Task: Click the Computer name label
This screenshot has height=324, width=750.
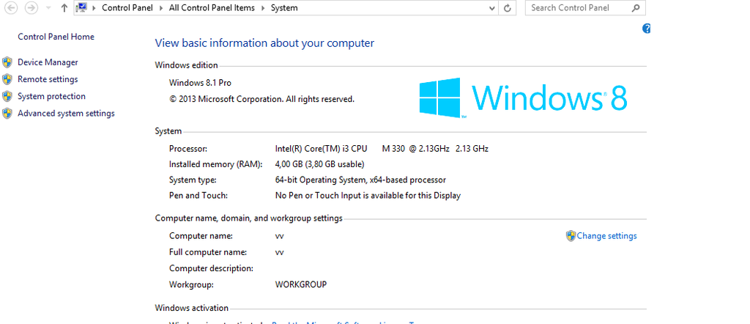Action: 201,236
